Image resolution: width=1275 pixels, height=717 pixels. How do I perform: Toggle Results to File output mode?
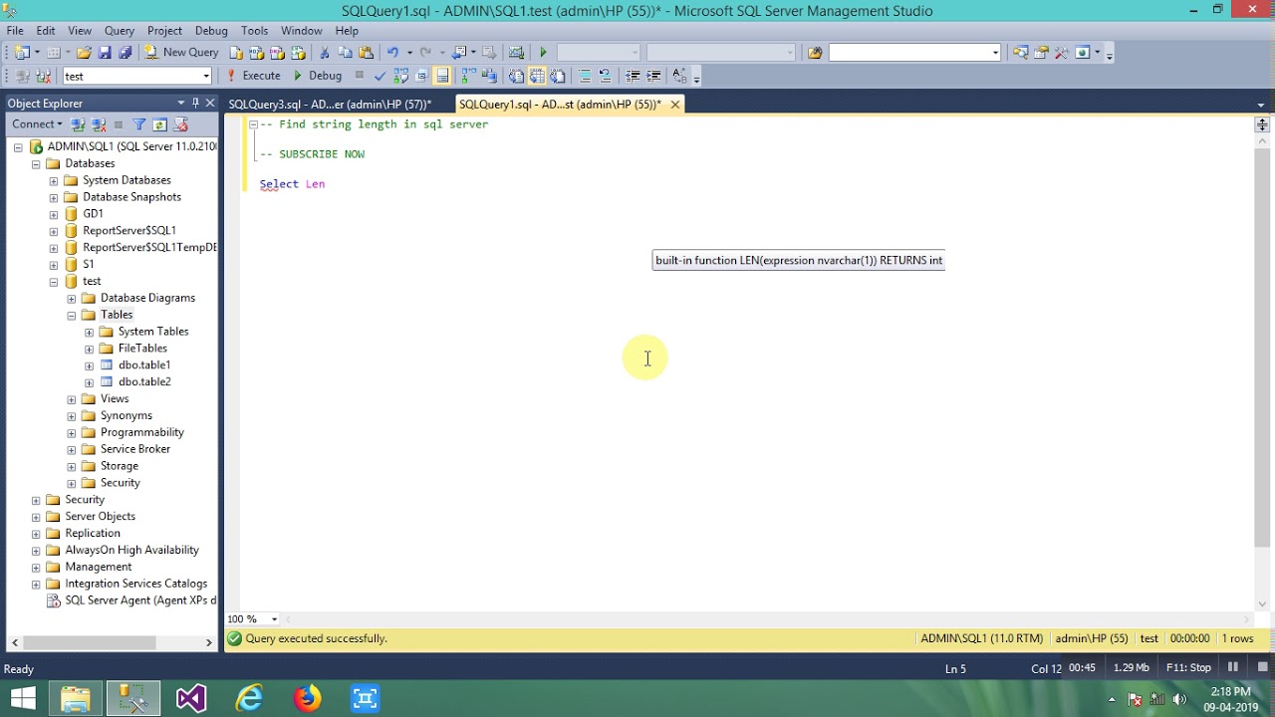558,76
